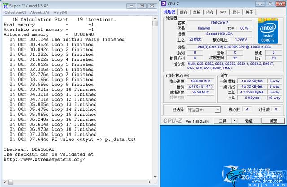Minimize the Super PI window
This screenshot has width=287, height=187.
click(131, 6)
